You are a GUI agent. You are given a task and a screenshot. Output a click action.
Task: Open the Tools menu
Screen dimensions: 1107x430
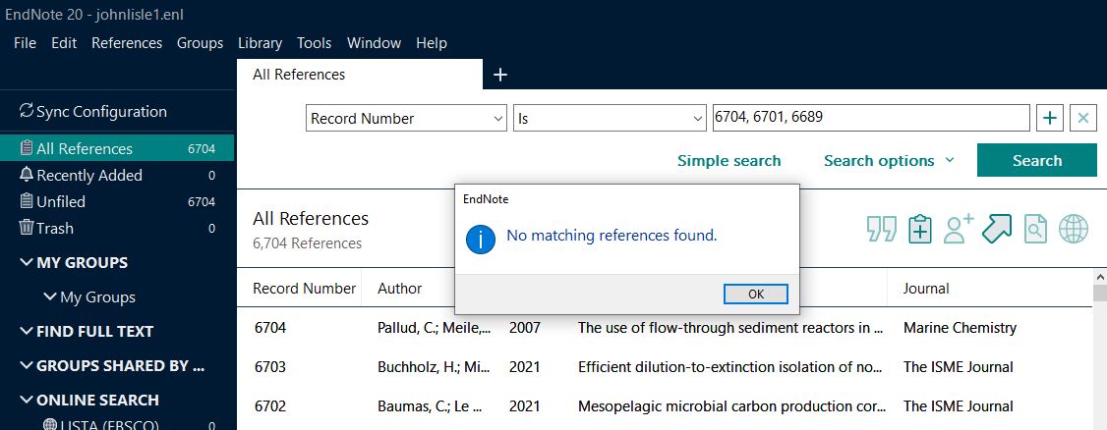pos(315,43)
